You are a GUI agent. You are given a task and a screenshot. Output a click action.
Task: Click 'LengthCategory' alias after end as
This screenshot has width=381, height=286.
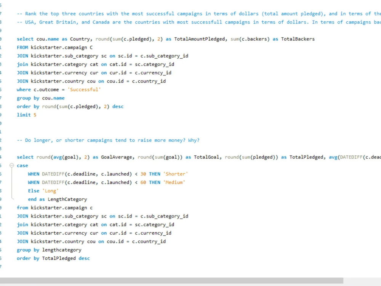pyautogui.click(x=67, y=199)
